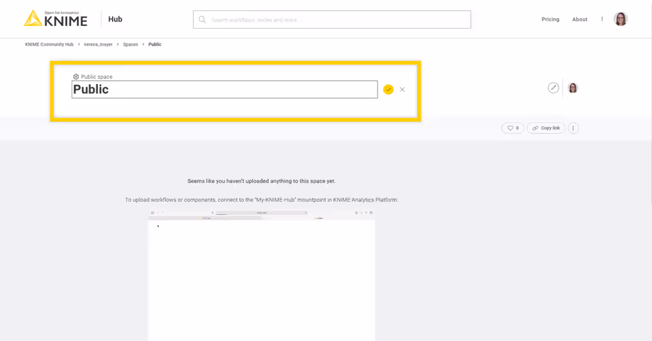Click the Public breadcrumb item
This screenshot has height=341, width=652.
point(155,44)
